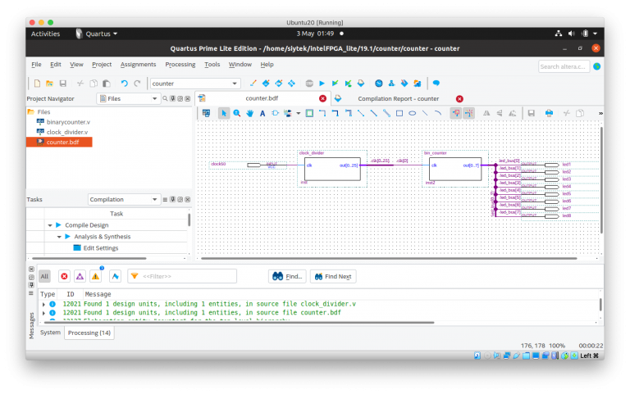Open the Tasks Compilation dropdown
This screenshot has height=394, width=630.
(124, 199)
